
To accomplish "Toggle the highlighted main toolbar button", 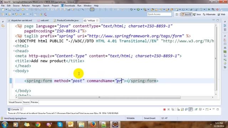I will click(92, 10).
